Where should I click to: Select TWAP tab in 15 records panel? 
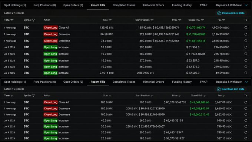203,82
